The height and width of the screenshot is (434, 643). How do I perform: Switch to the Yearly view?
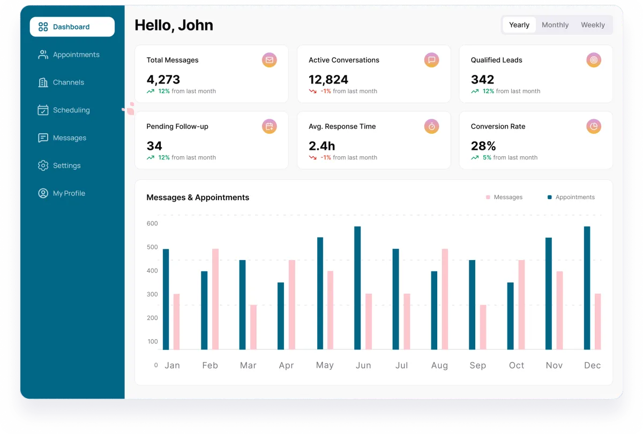click(x=519, y=25)
